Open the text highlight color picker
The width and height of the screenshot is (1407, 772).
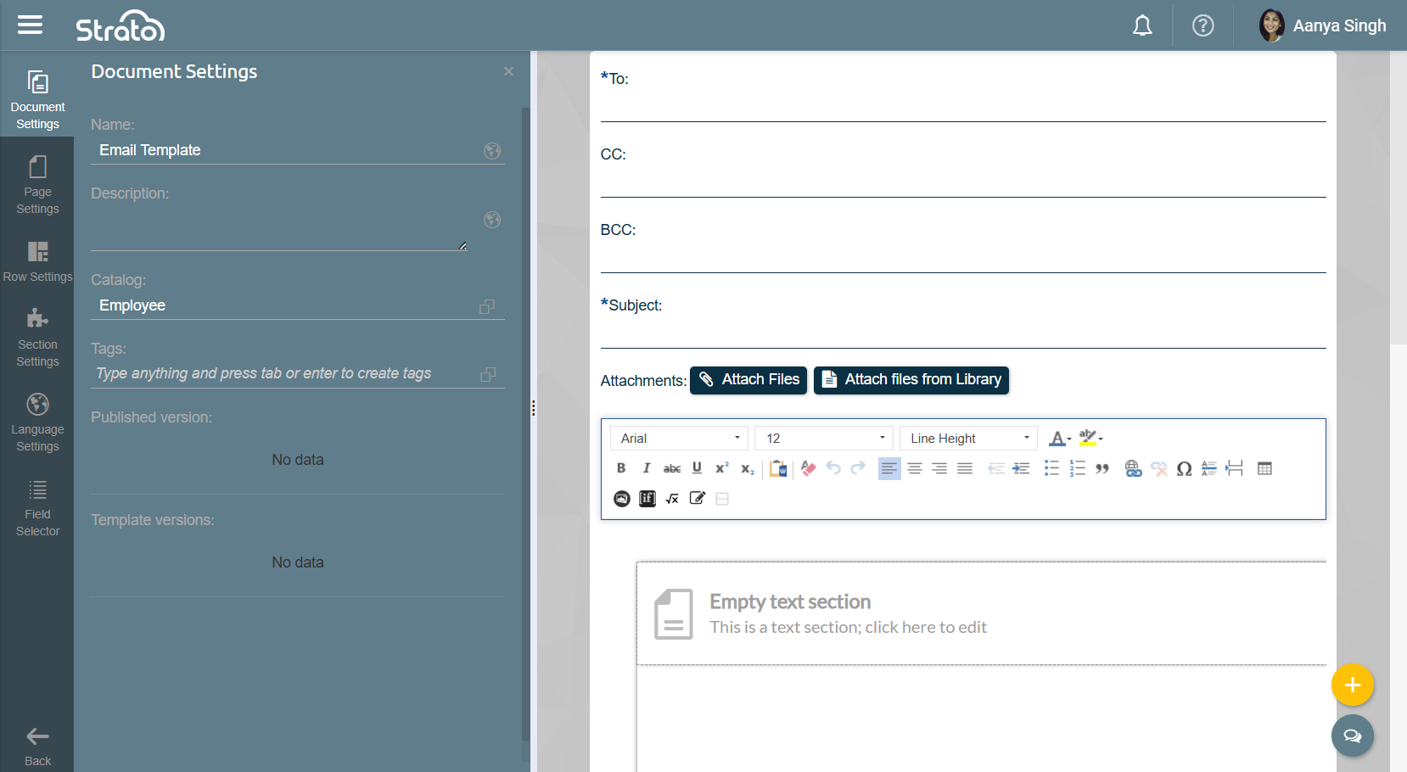(x=1090, y=439)
